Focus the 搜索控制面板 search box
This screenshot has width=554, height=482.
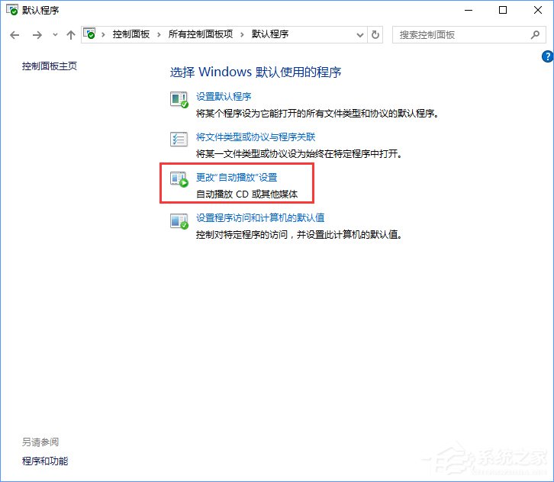(x=469, y=34)
